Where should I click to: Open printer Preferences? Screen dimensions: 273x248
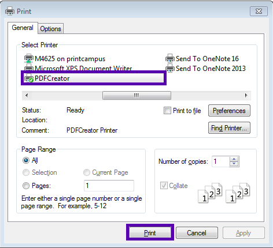(229, 111)
